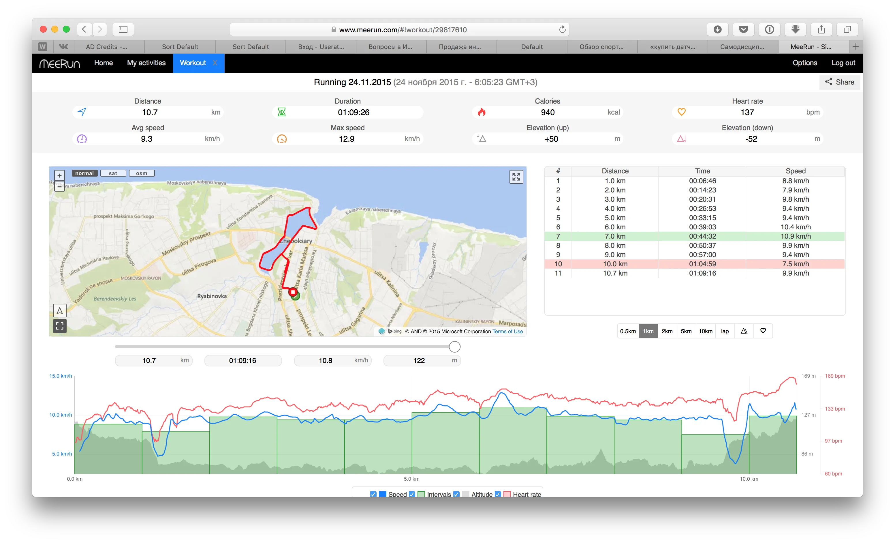895x543 pixels.
Task: Expand map with the top-right fullscreen arrows icon
Action: point(516,177)
